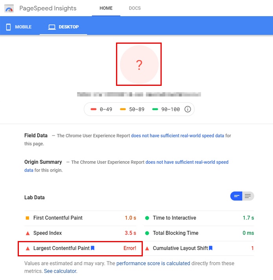273x280 pixels.
Task: Click the Largest Contentful Paint bookmark icon
Action: (x=92, y=248)
